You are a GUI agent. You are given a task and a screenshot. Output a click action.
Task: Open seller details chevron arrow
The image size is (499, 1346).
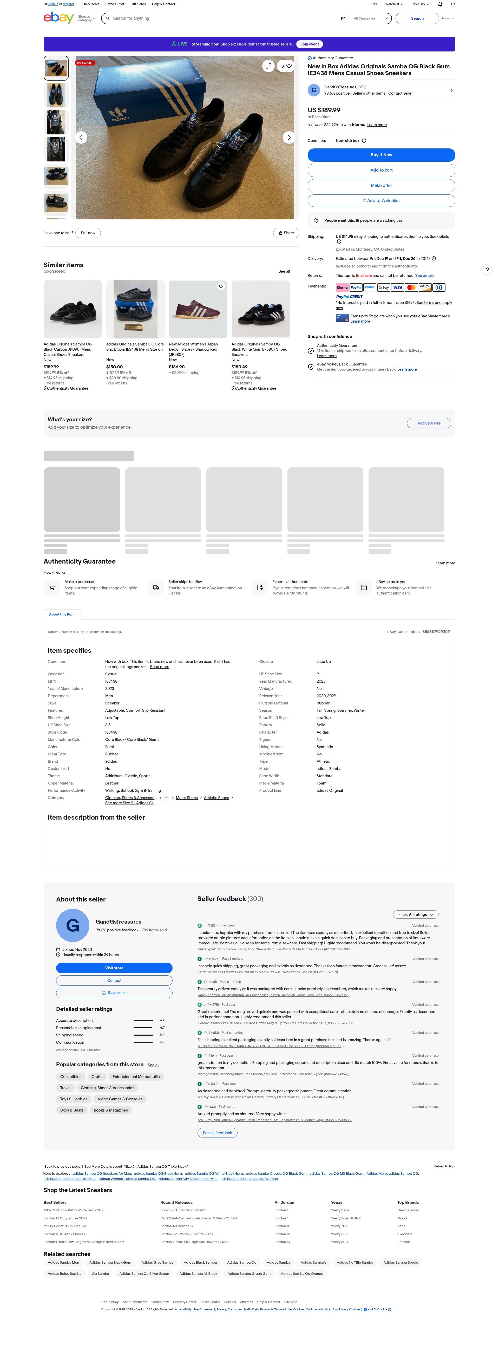coord(451,90)
